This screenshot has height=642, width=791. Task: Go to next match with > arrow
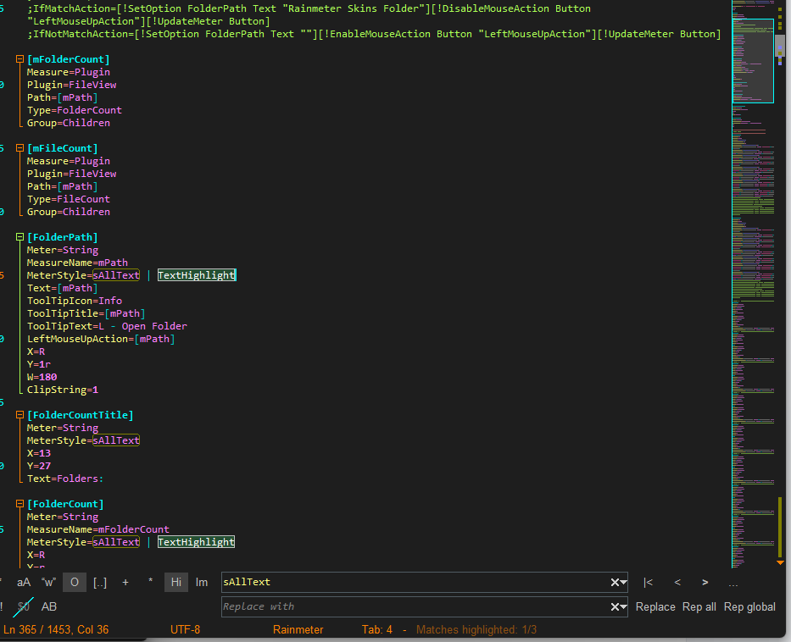(x=705, y=582)
